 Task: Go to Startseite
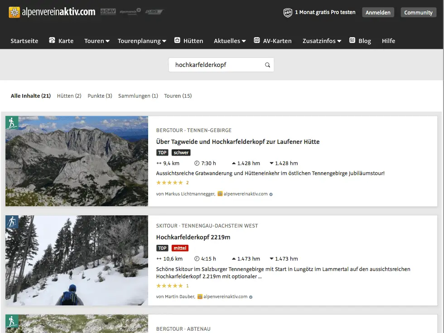(24, 41)
